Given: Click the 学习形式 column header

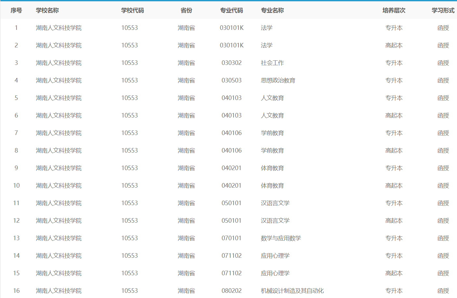Looking at the screenshot, I should click(x=443, y=10).
